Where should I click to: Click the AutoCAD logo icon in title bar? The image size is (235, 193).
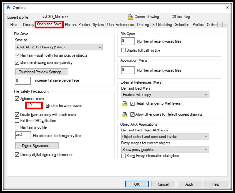pyautogui.click(x=8, y=7)
